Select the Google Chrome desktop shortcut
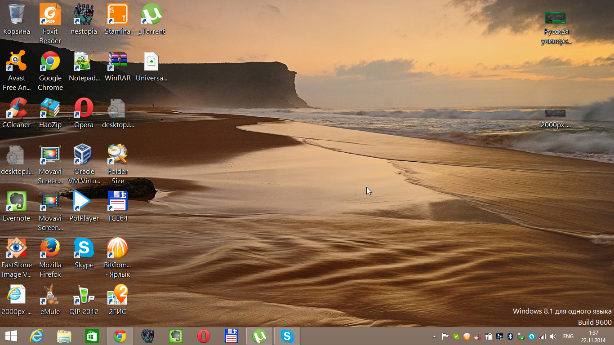614x345 pixels. click(x=50, y=71)
